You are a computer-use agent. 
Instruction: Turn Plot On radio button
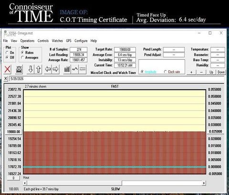point(7,53)
